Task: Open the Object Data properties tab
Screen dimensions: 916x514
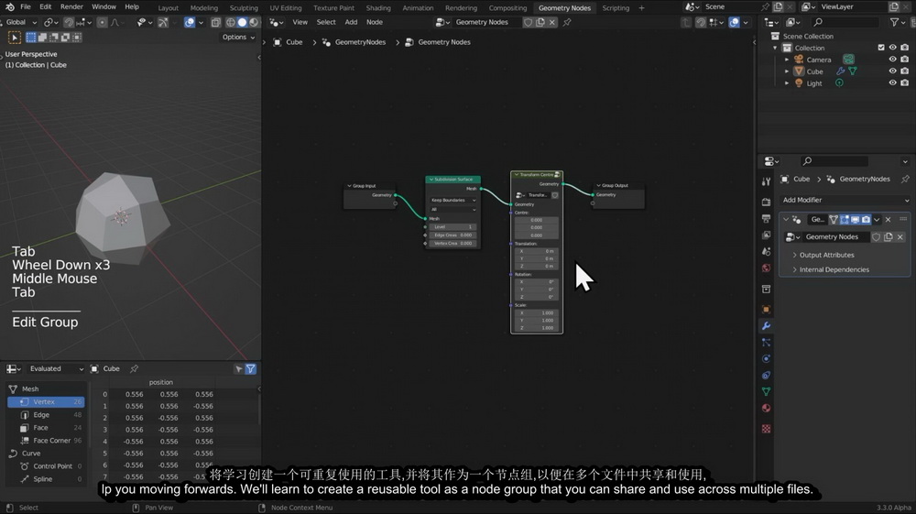Action: (x=766, y=391)
